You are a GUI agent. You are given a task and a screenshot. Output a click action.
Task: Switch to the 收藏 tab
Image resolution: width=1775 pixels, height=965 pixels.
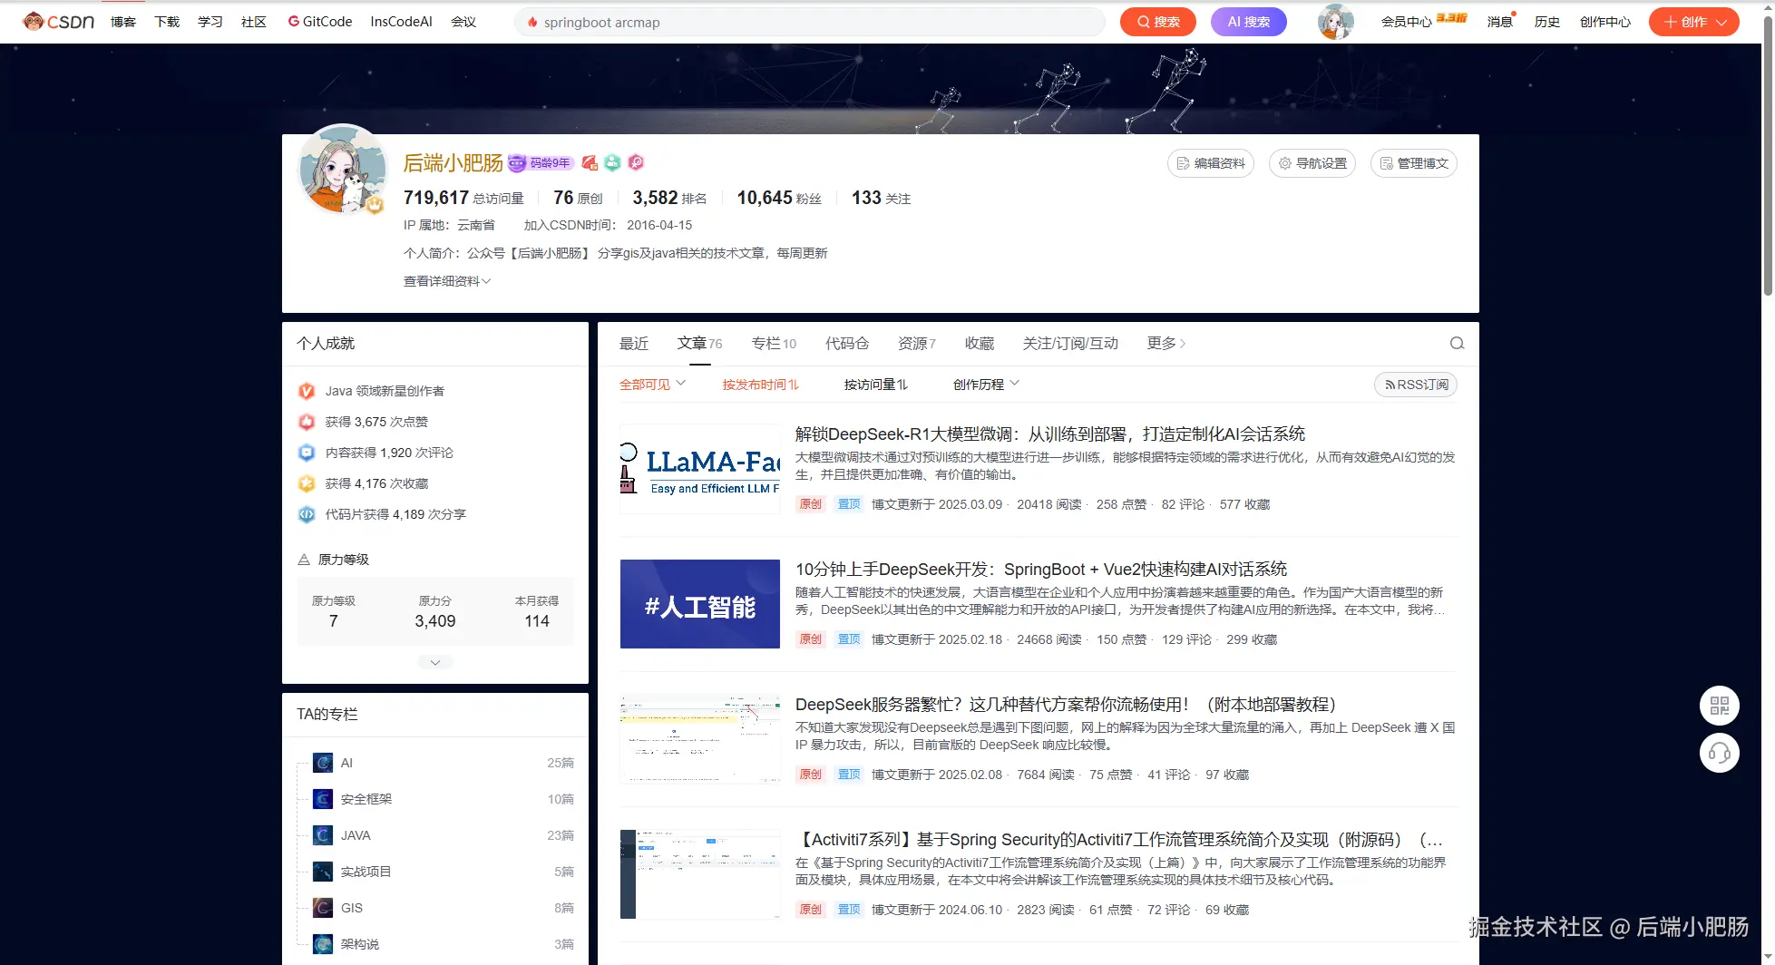[x=980, y=343]
